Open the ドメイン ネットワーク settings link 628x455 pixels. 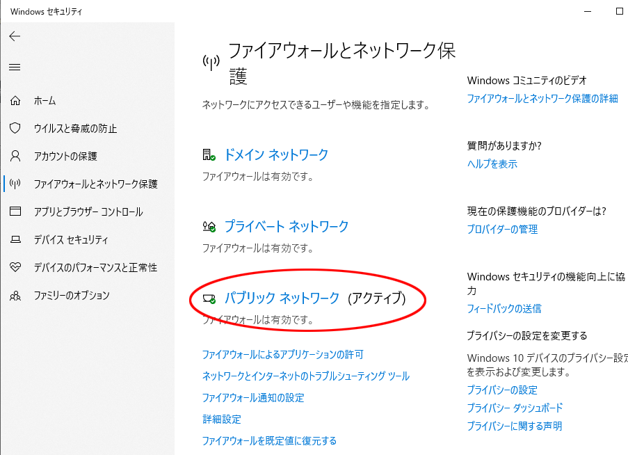(276, 154)
